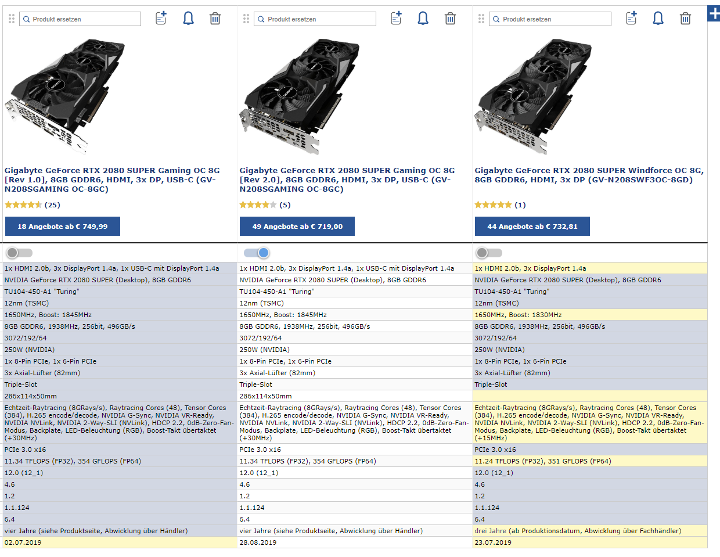This screenshot has width=720, height=557.
Task: Add note for first Gaming OC Rev 1.0 product
Action: [x=161, y=18]
